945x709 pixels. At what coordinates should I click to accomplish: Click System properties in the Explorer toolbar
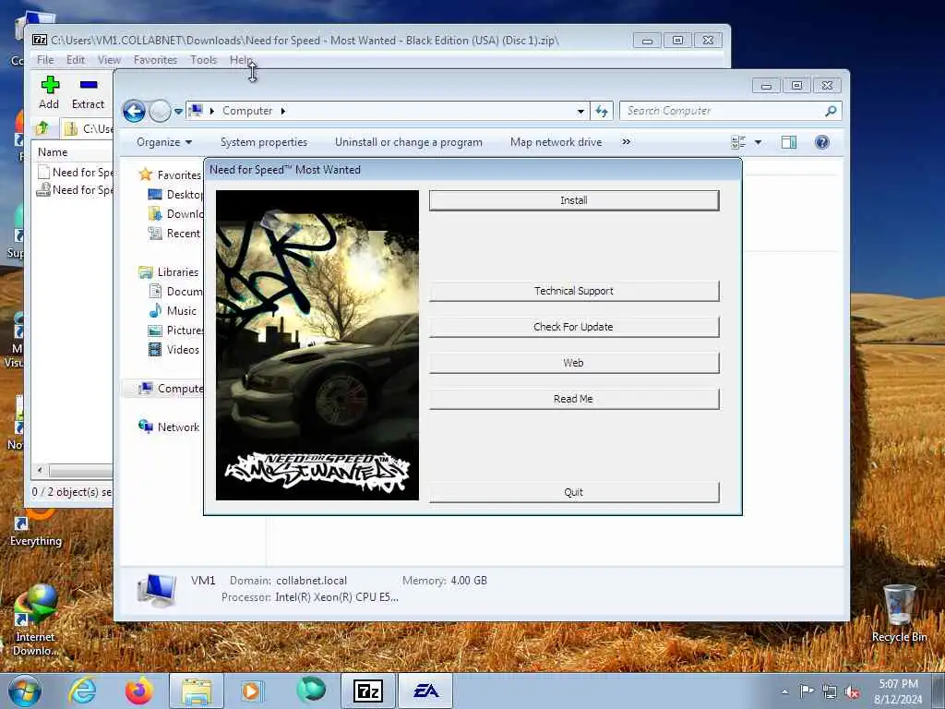264,142
